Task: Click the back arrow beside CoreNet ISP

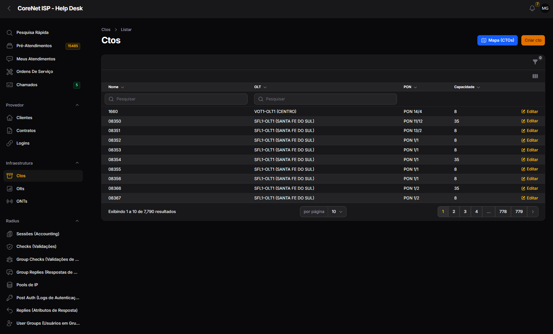Action: (9, 8)
